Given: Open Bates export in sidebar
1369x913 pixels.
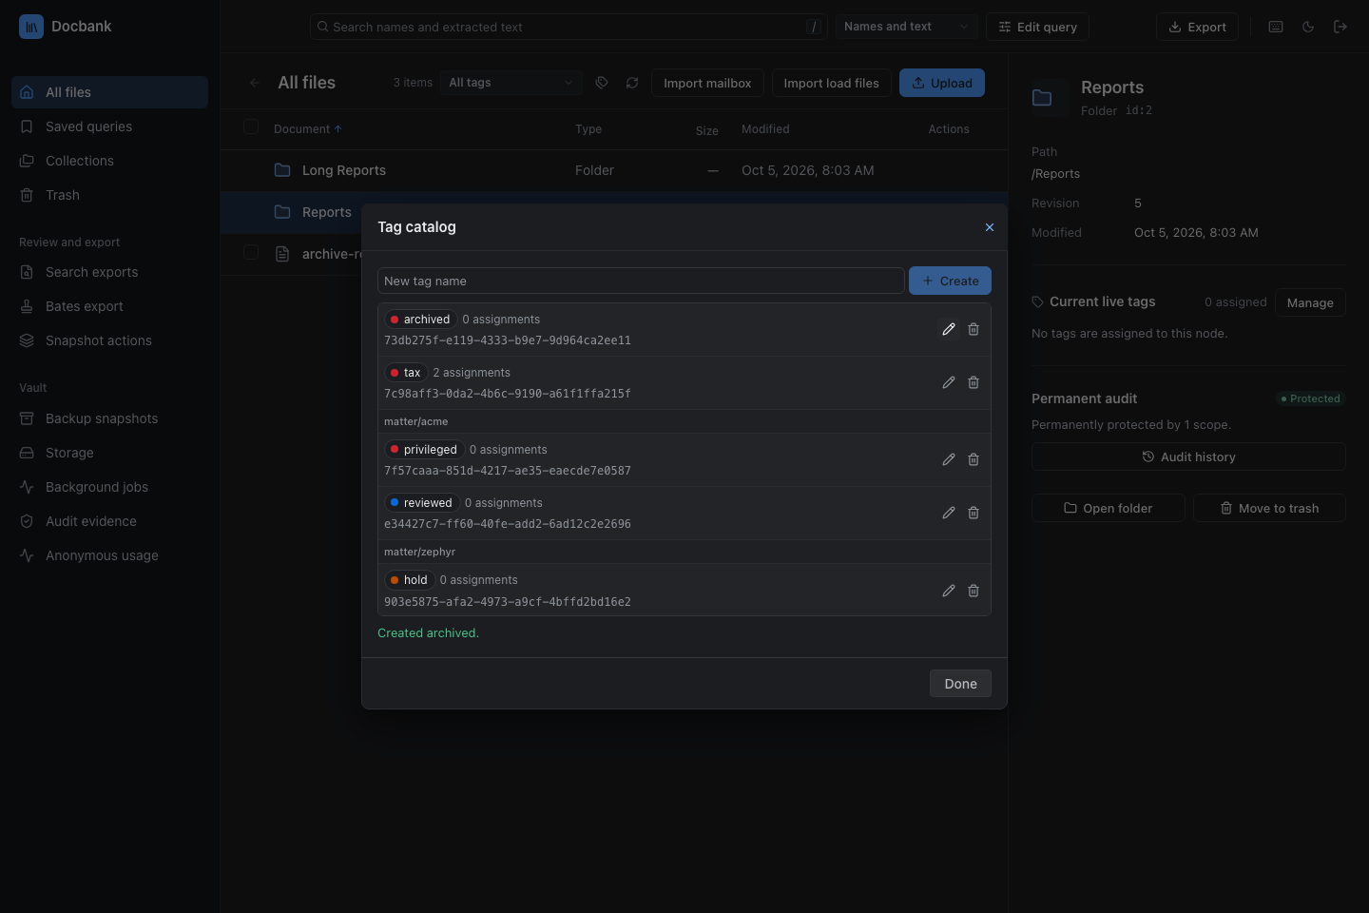Looking at the screenshot, I should coord(109,306).
